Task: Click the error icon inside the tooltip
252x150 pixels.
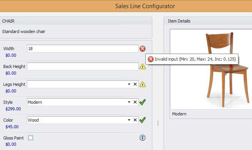Action: click(151, 59)
